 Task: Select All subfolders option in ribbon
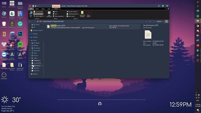(x=38, y=14)
